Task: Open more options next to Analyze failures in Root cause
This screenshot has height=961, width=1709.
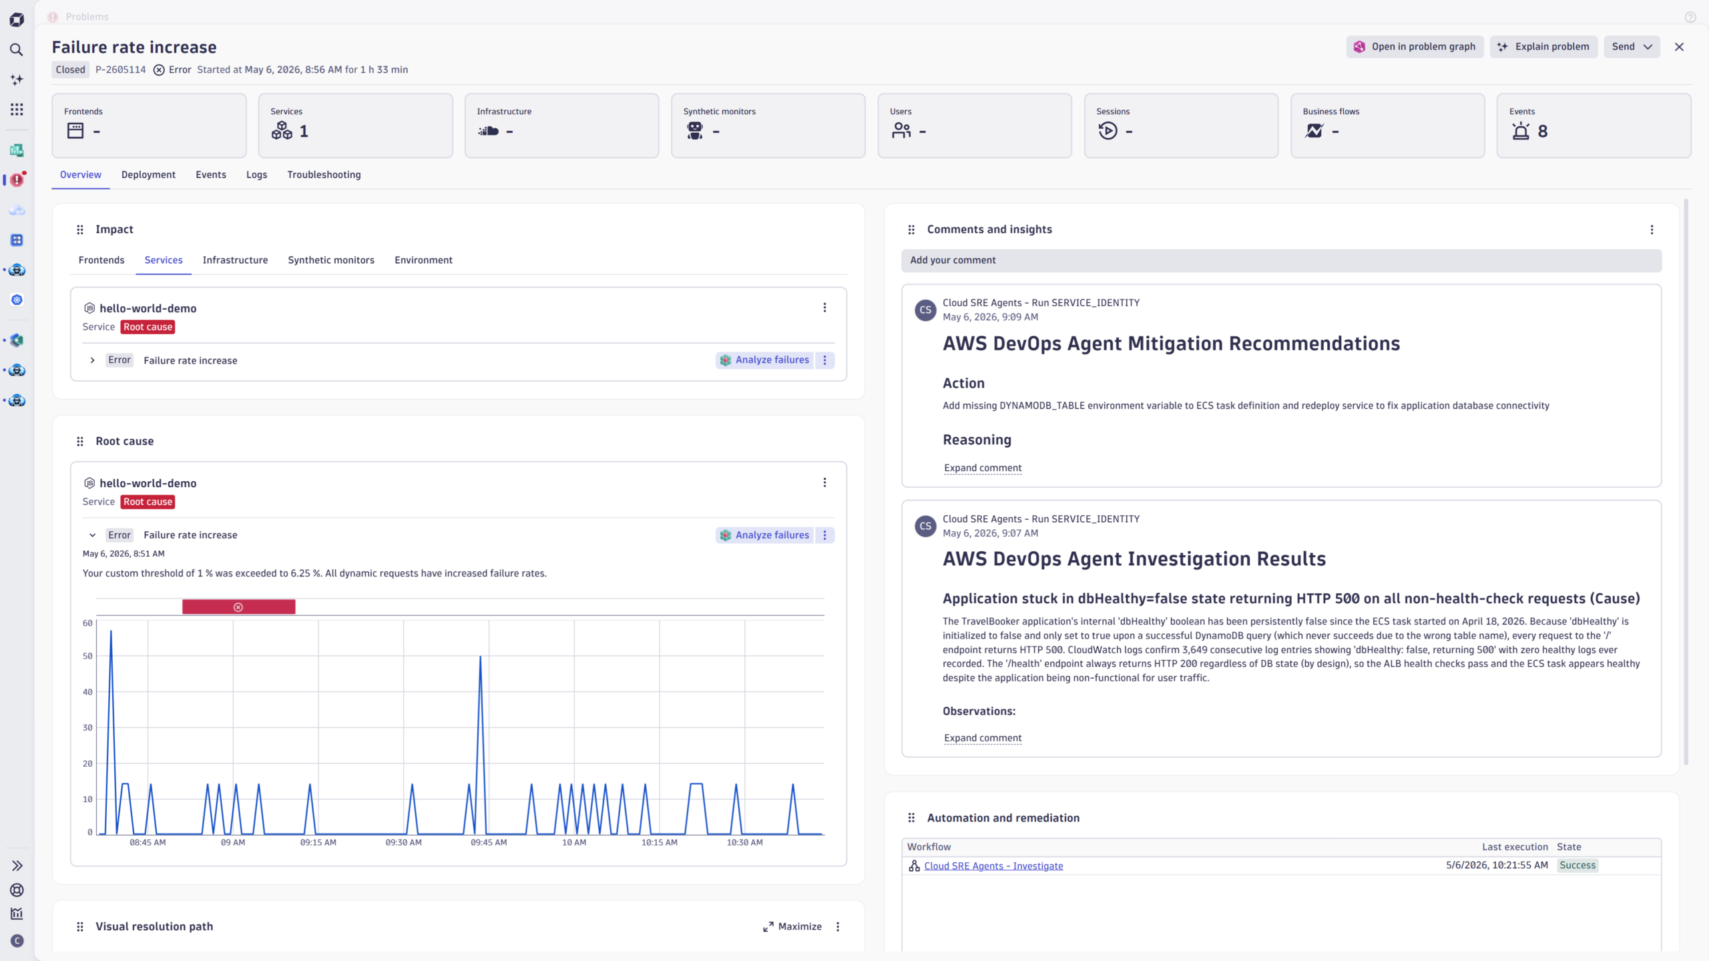Action: click(x=825, y=535)
